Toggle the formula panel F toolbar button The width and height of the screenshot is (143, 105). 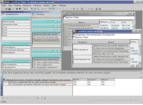tap(28, 9)
